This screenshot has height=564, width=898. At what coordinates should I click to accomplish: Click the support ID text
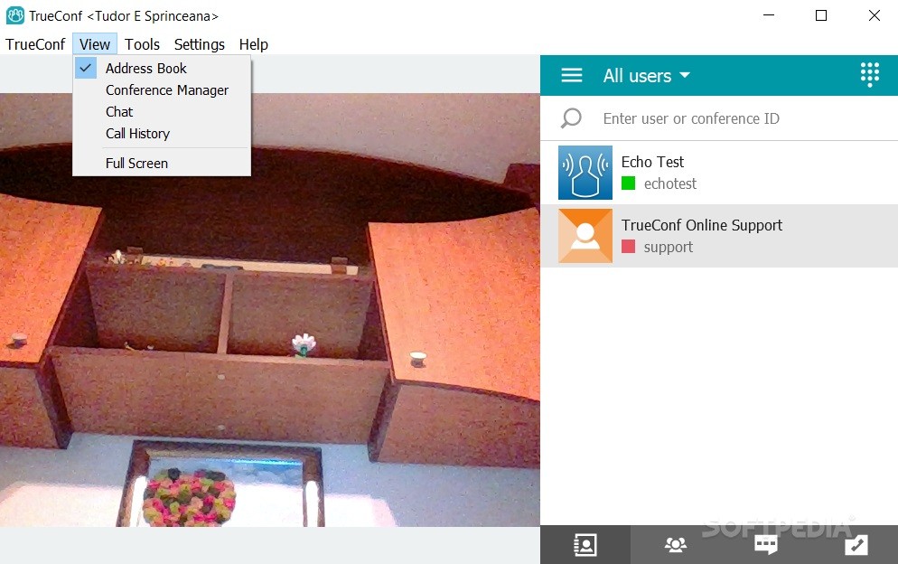pyautogui.click(x=669, y=248)
